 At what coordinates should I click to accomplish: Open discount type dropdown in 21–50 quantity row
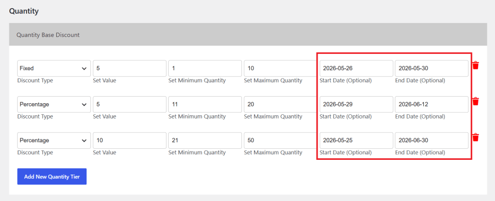click(54, 140)
